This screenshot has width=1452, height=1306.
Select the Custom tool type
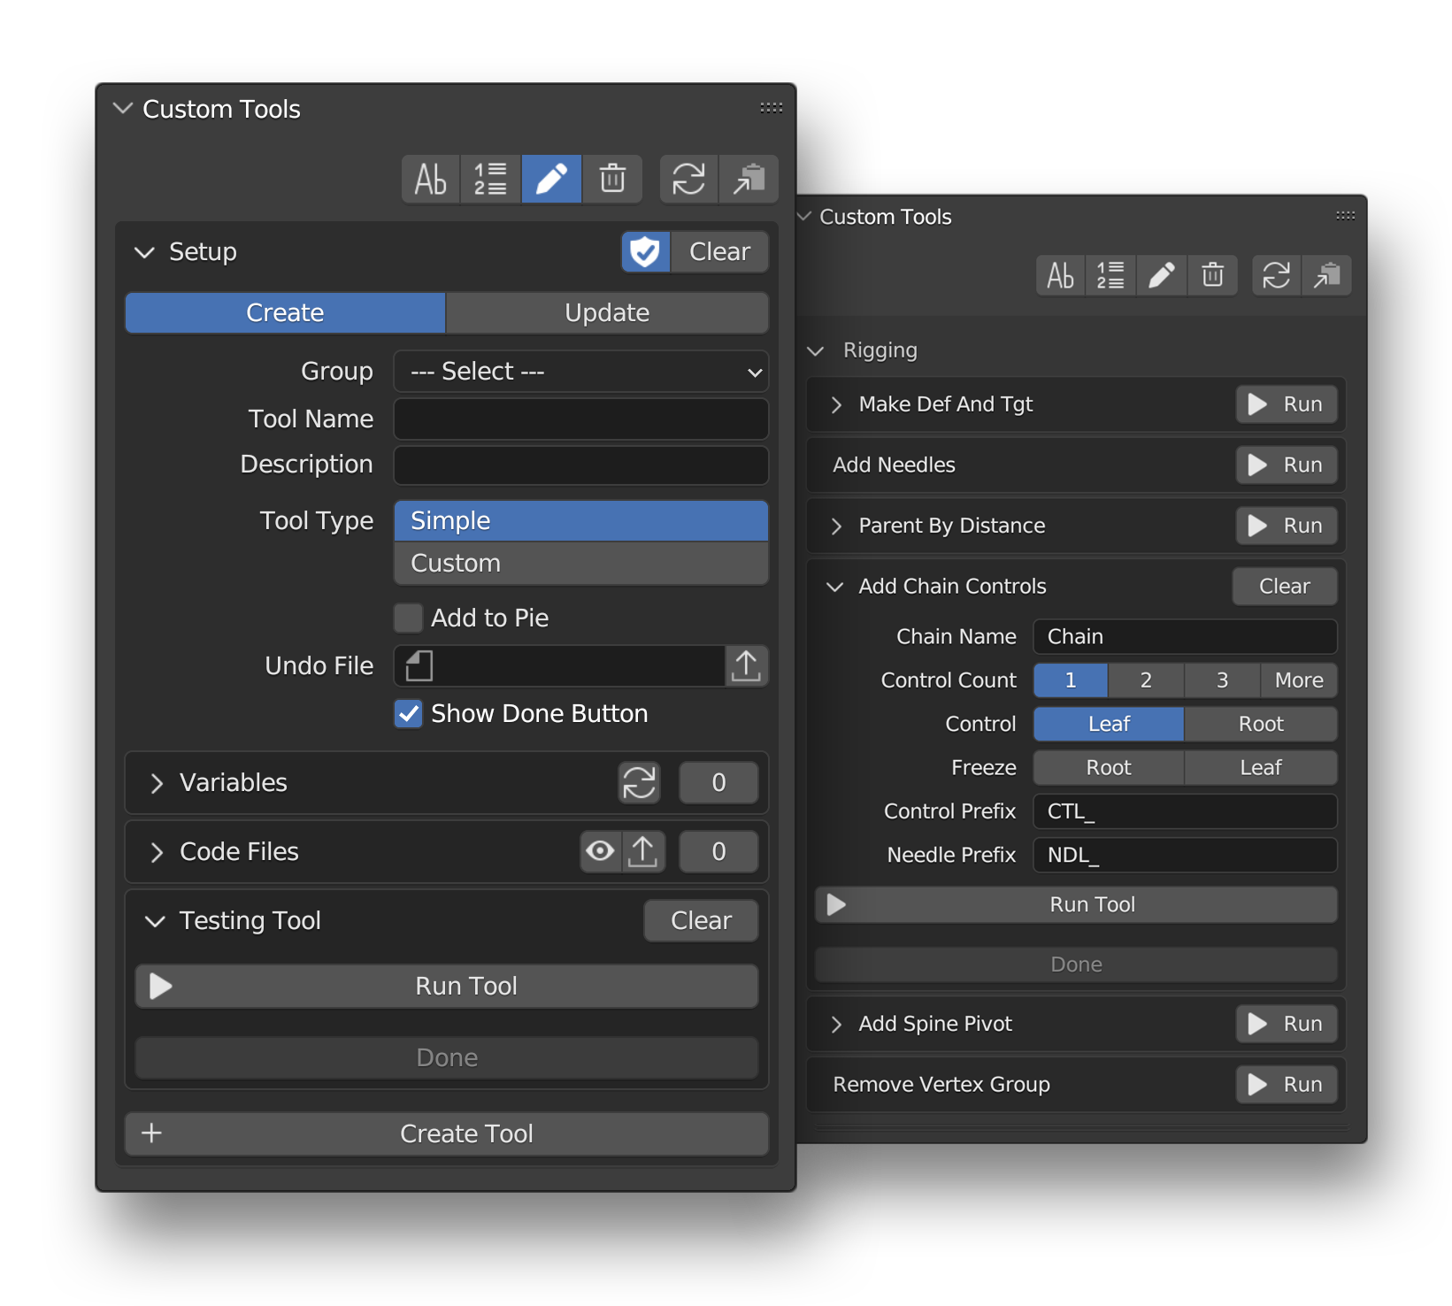coord(580,564)
